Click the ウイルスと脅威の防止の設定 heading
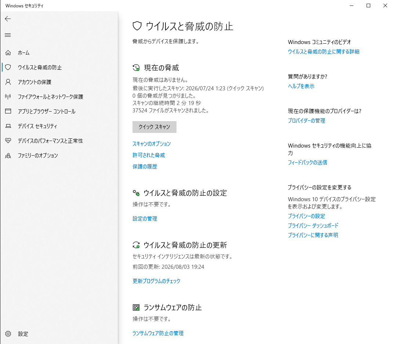 click(x=185, y=193)
